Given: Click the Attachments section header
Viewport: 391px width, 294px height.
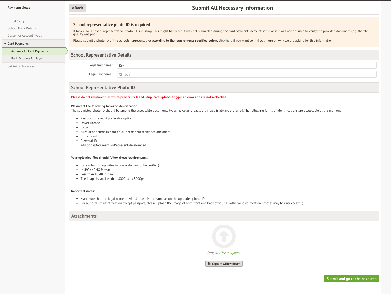Looking at the screenshot, I should click(x=84, y=216).
